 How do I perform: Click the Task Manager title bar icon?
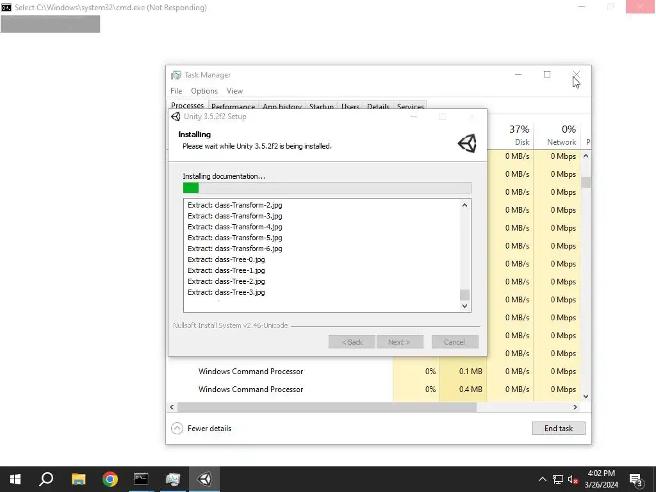tap(176, 75)
